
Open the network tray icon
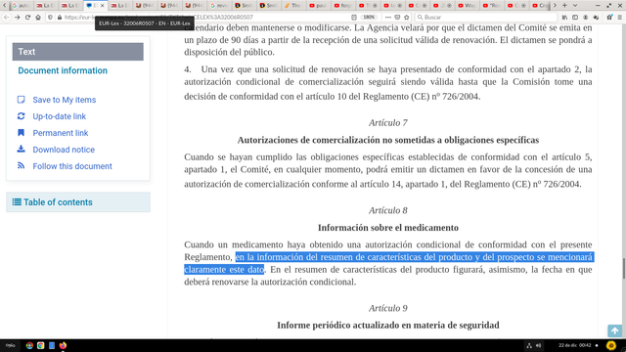[529, 345]
